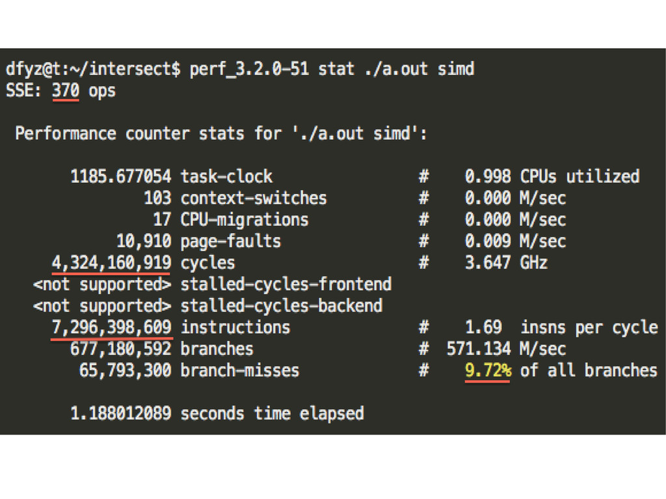Click the task-clock value 1185.677054
This screenshot has height=499, width=666.
pos(120,176)
